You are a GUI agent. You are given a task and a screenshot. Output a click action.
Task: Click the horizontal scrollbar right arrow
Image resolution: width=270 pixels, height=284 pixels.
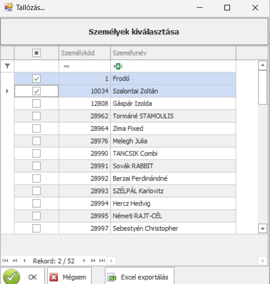(x=263, y=261)
